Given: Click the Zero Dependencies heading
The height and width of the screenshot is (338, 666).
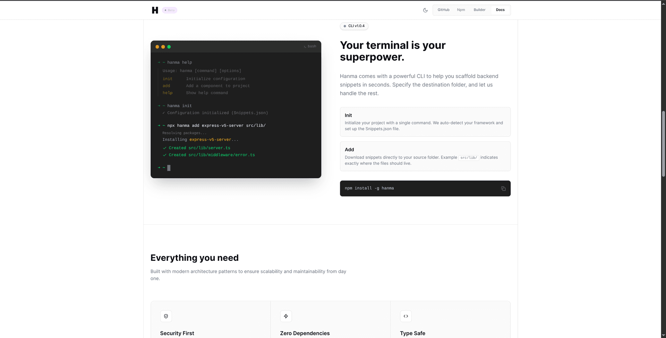Looking at the screenshot, I should [305, 333].
